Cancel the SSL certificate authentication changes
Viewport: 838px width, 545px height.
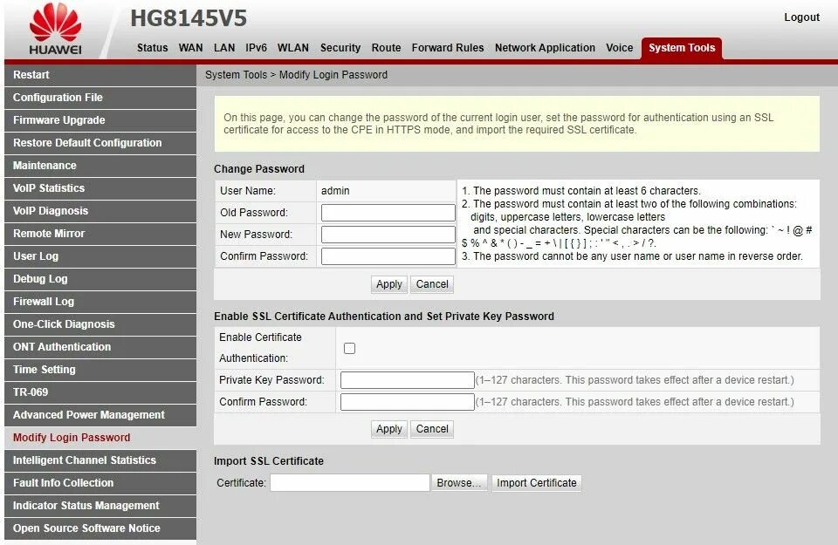[432, 429]
